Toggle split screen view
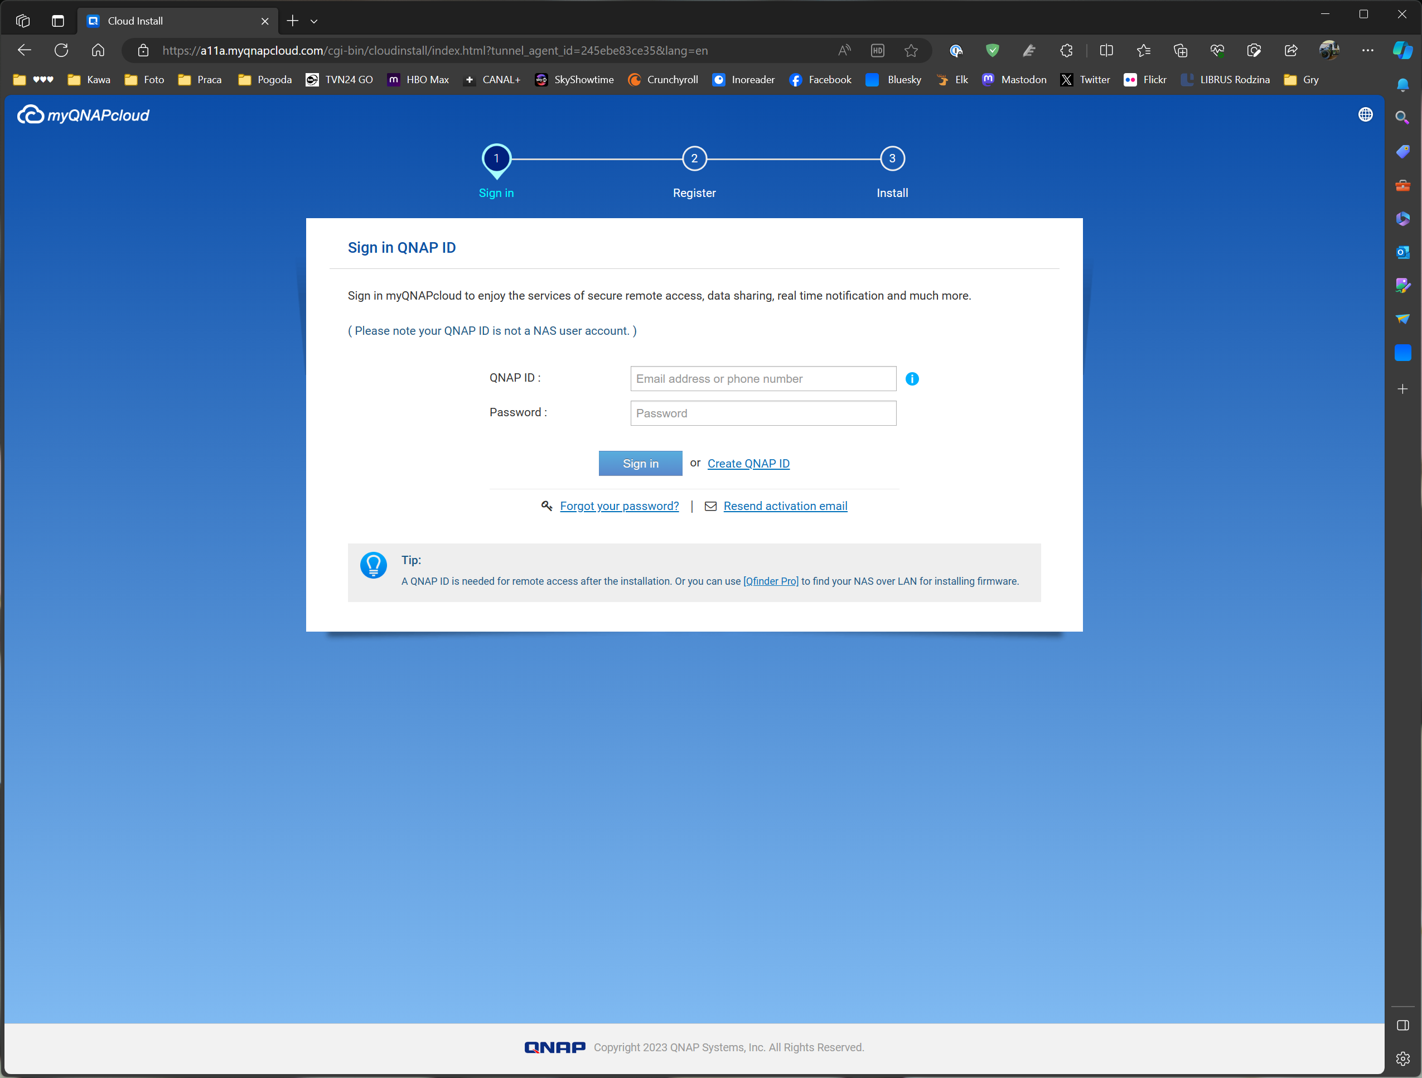This screenshot has width=1422, height=1078. coord(1106,50)
